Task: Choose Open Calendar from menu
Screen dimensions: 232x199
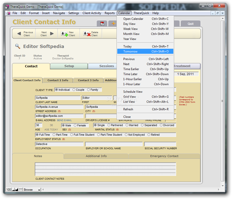Action: 145,19
